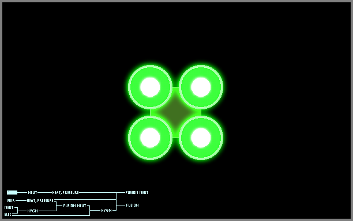Viewport: 353px width, 221px height.
Task: Click the white core of top-right circle
Action: click(x=201, y=87)
